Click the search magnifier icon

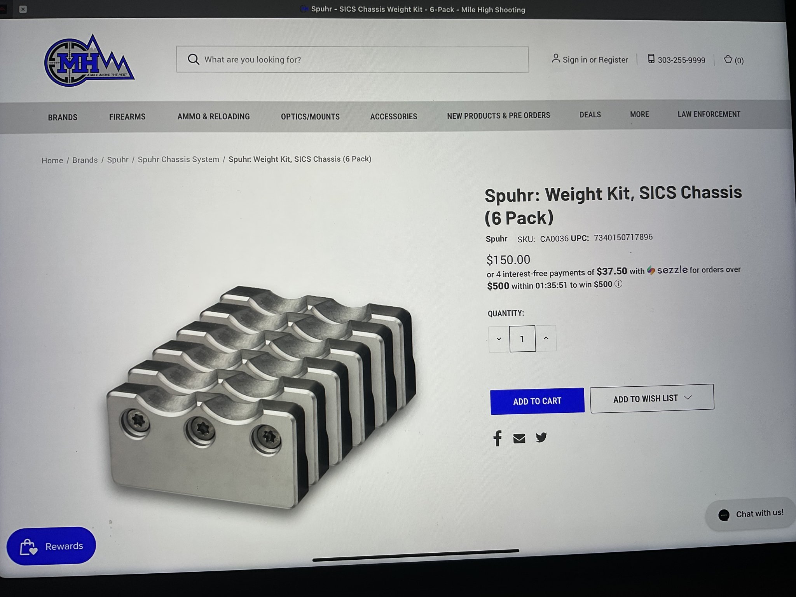coord(193,59)
